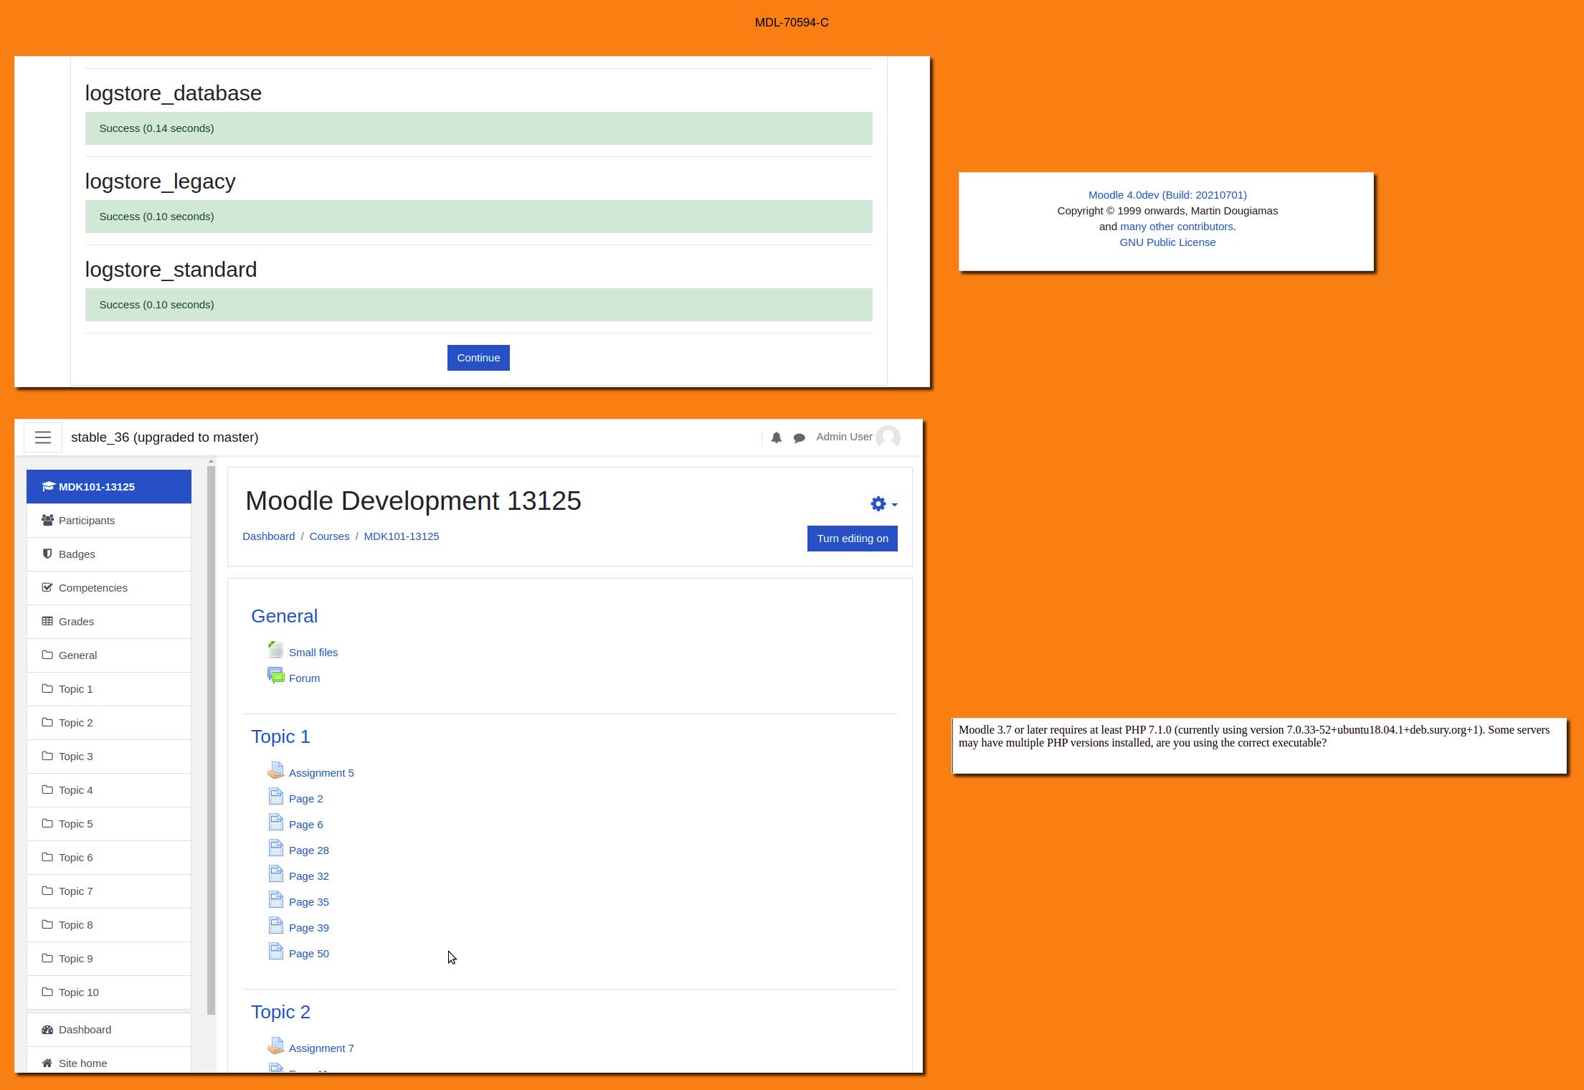Viewport: 1584px width, 1090px height.
Task: Open Grades in the navigation drawer
Action: pyautogui.click(x=109, y=622)
